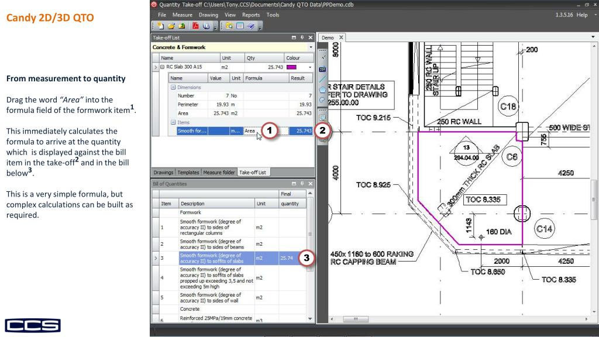Switch to the Drawings tab
The height and width of the screenshot is (337, 599).
pos(163,173)
